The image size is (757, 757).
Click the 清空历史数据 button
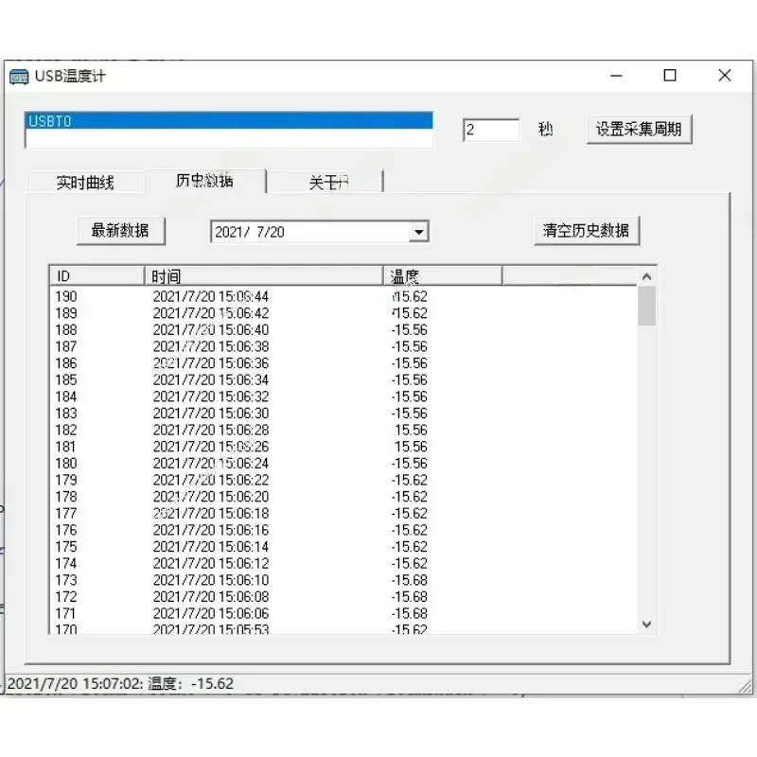[587, 231]
